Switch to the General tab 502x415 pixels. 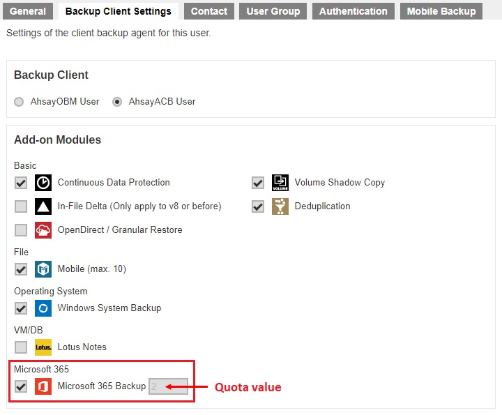point(28,11)
